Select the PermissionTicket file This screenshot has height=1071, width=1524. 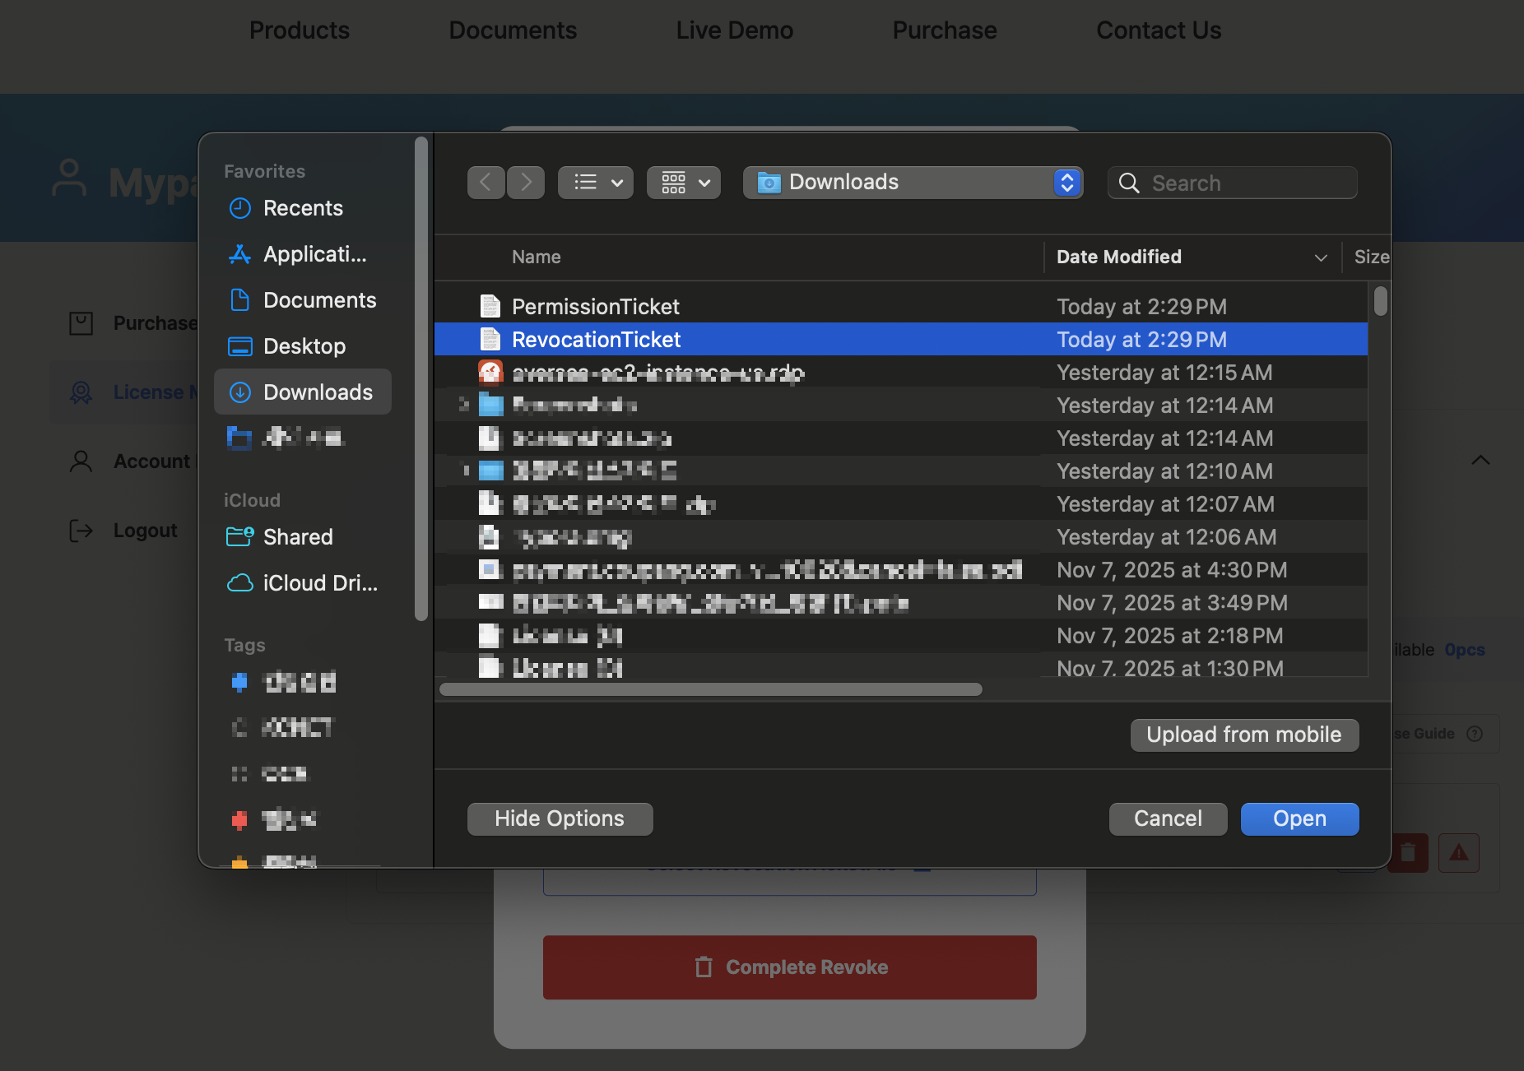(595, 307)
